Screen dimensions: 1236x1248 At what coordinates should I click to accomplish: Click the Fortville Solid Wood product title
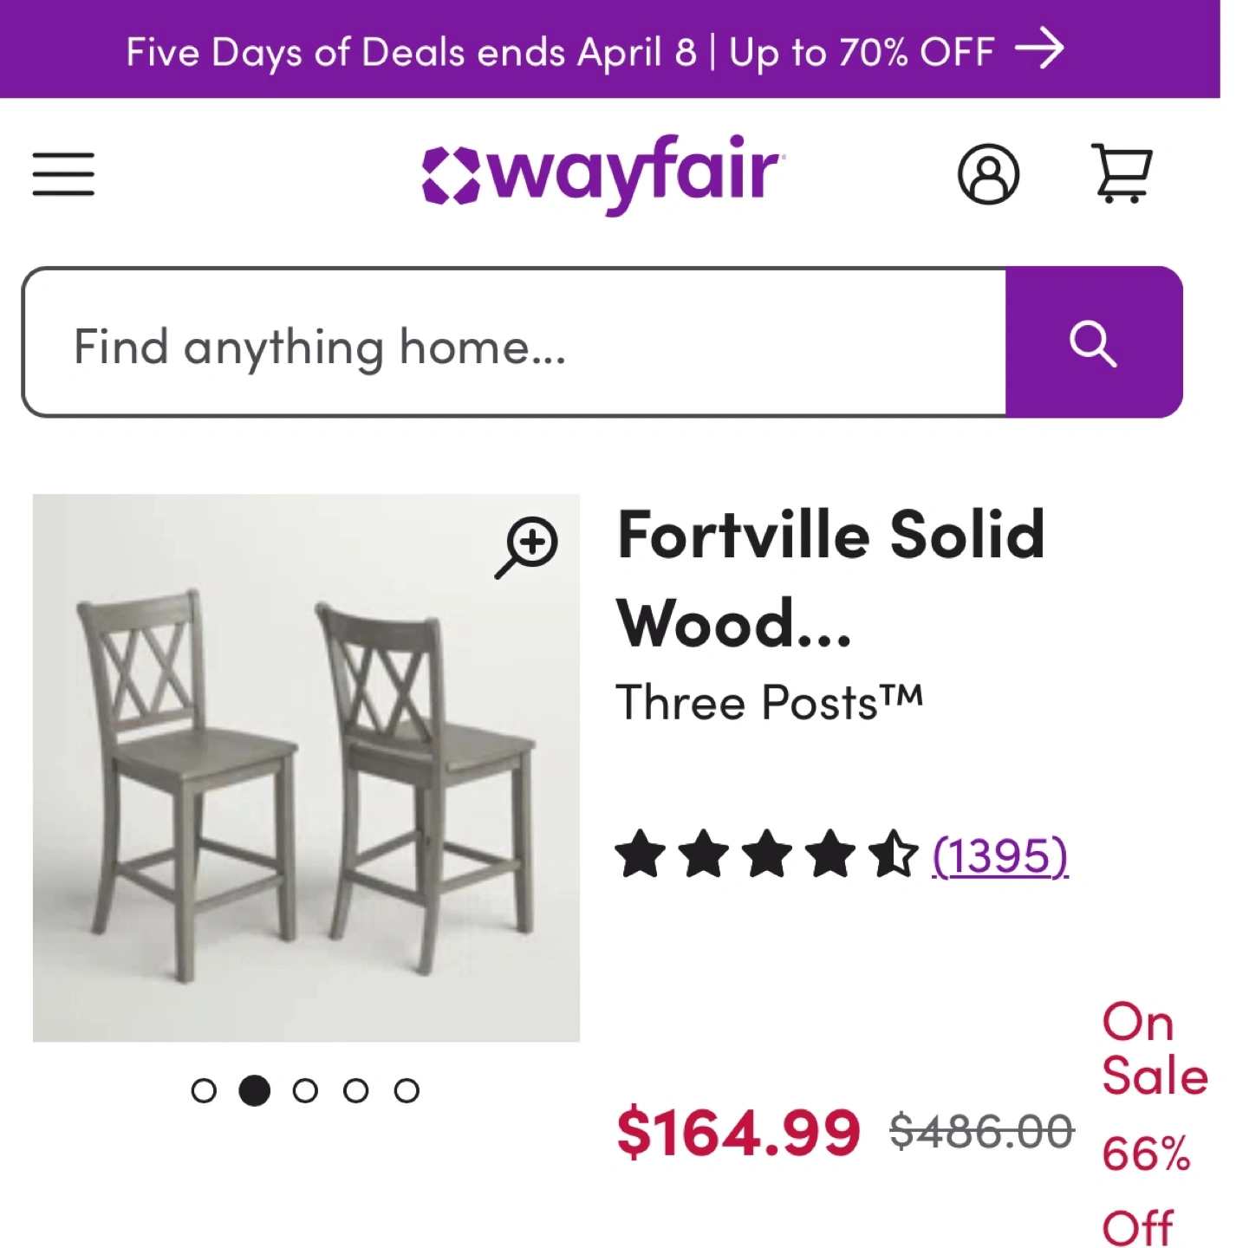pyautogui.click(x=829, y=577)
